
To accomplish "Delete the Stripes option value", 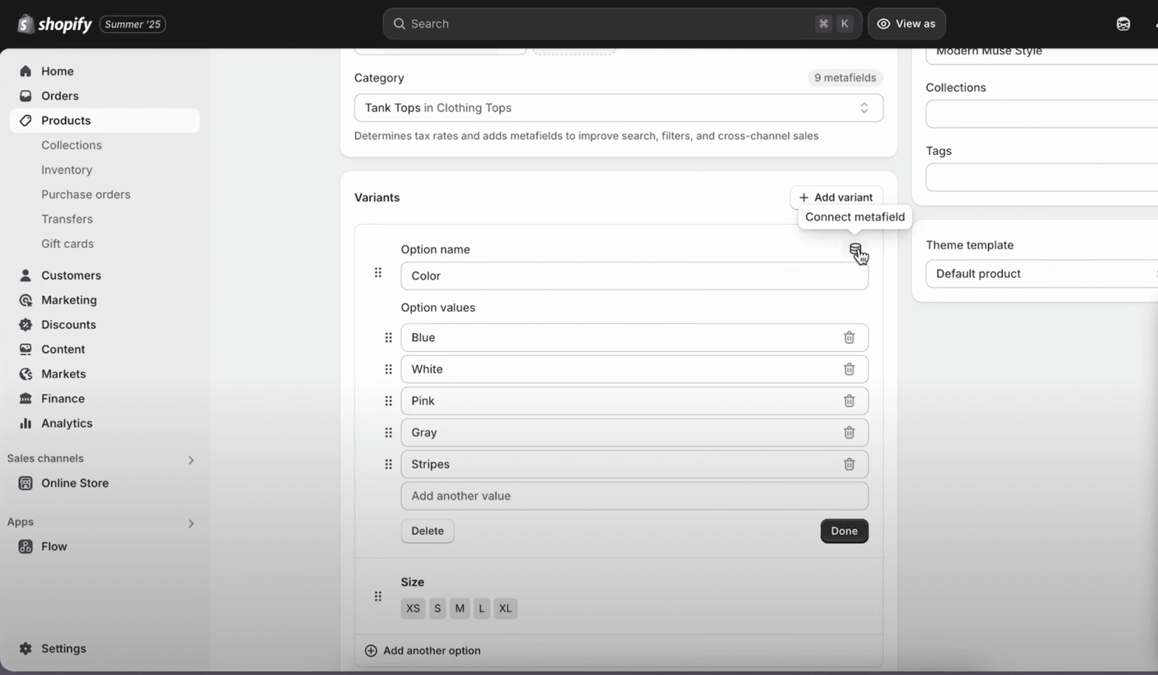I will 849,464.
